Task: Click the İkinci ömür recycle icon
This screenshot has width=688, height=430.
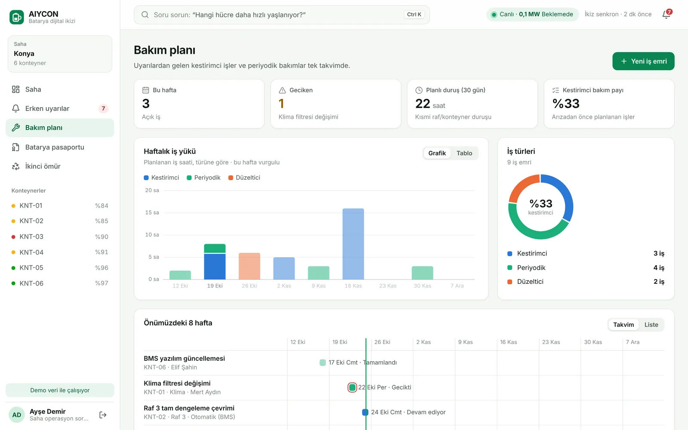Action: coord(16,166)
